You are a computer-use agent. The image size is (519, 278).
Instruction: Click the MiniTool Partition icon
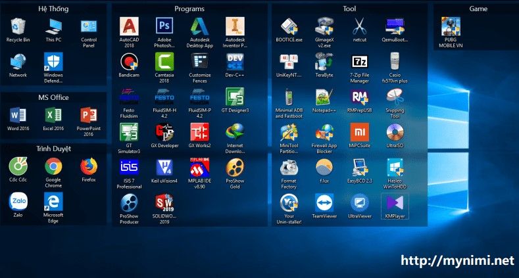pos(289,133)
